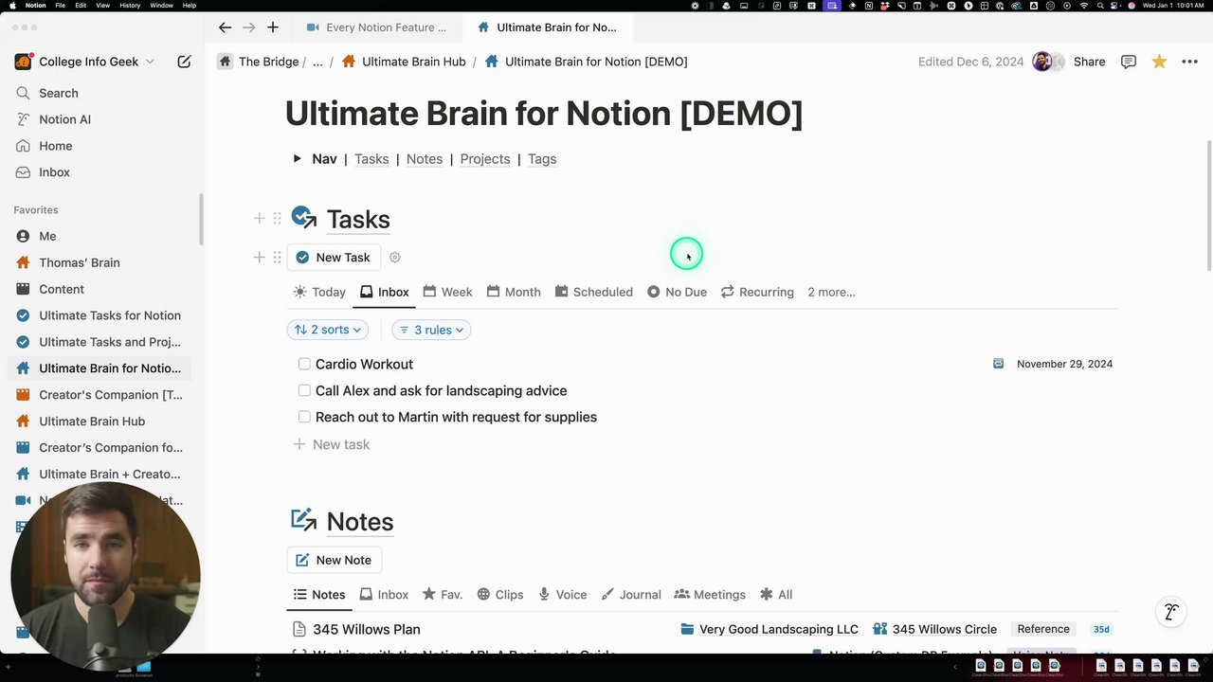Open the Recurring tasks tab

[x=757, y=292]
